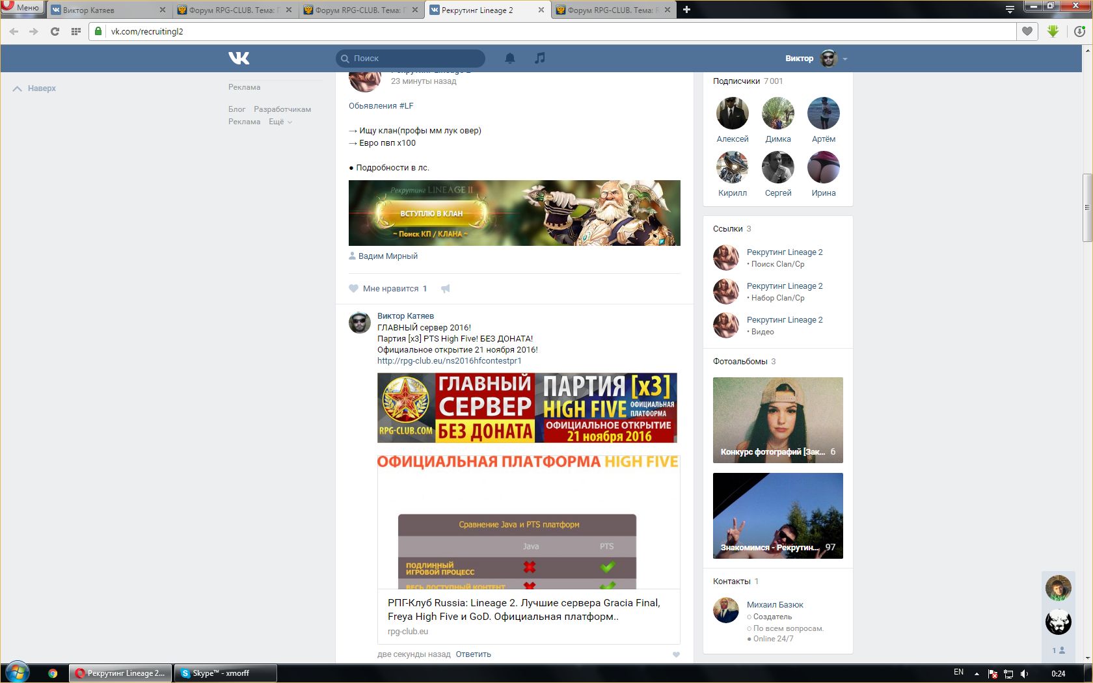Click the browser back arrow

14,31
